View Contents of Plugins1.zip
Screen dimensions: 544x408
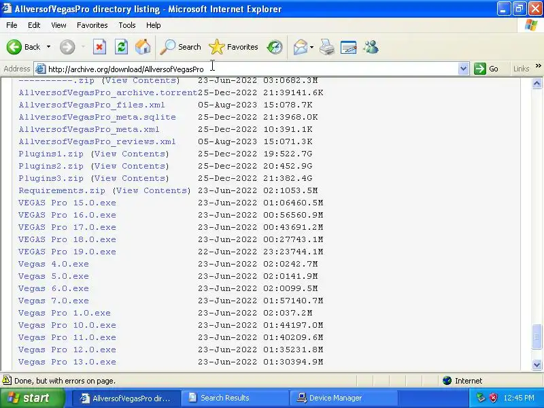(130, 154)
